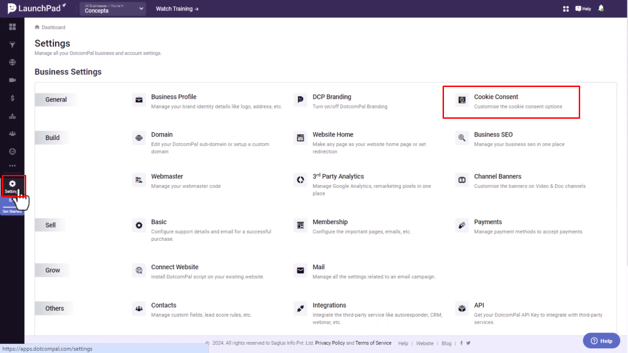This screenshot has height=353, width=628.
Task: Click the Payments icon
Action: point(462,225)
